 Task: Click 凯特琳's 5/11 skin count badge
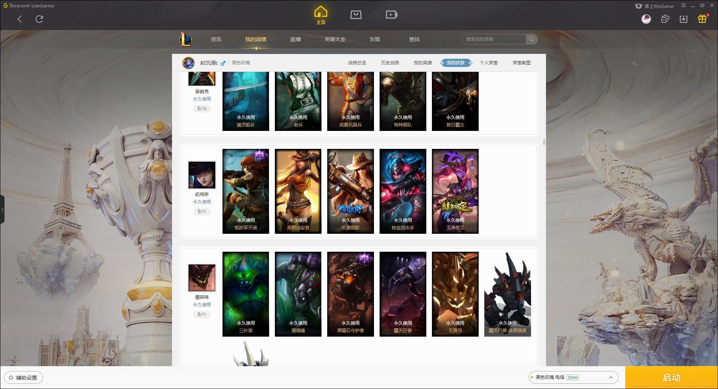click(202, 212)
